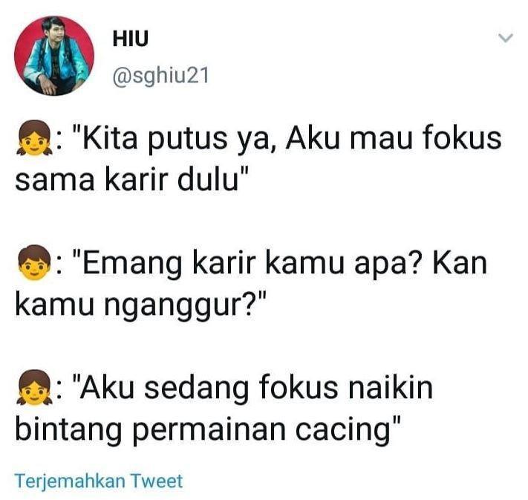Select the line 'kamu nganggur?'

[x=141, y=306]
